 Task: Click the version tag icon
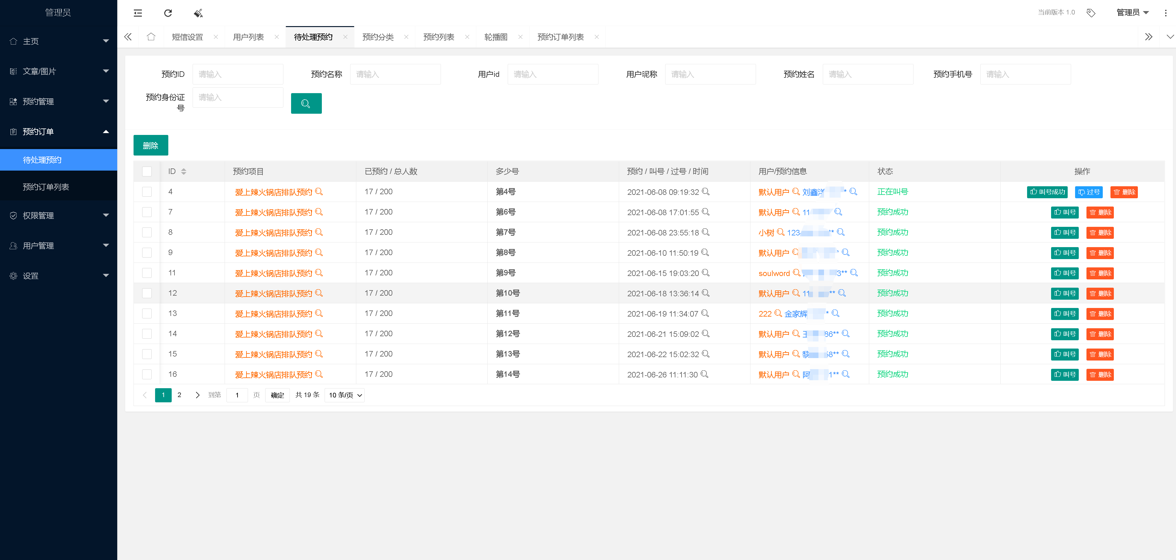pyautogui.click(x=1091, y=13)
